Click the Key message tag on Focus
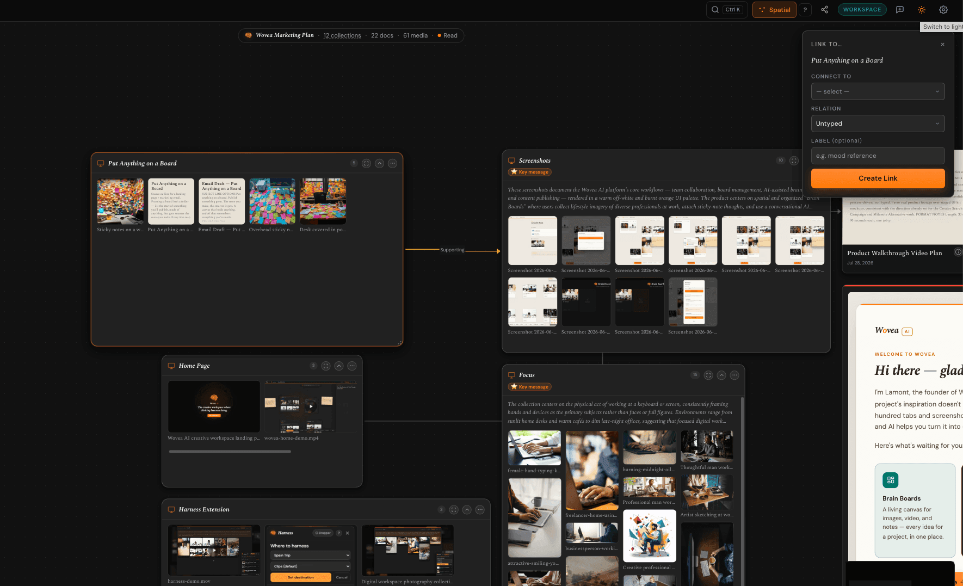 tap(530, 387)
